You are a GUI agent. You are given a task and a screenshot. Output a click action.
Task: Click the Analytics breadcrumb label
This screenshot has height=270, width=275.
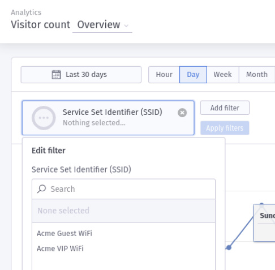click(26, 12)
